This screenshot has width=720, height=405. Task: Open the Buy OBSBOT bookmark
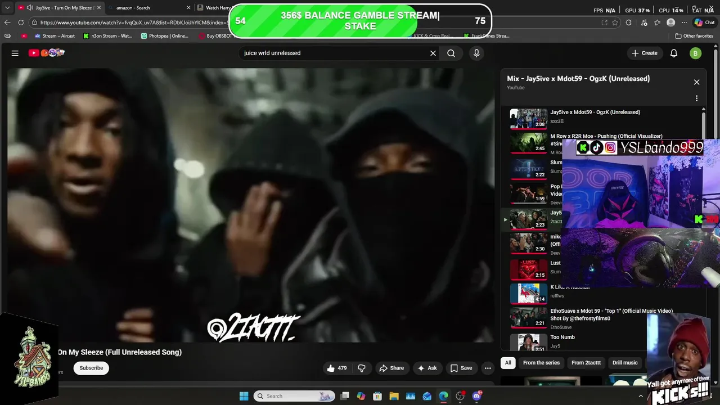coord(215,36)
